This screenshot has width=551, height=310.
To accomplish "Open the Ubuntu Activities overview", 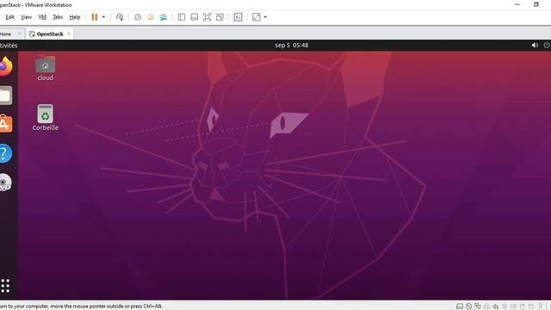I will [x=9, y=46].
